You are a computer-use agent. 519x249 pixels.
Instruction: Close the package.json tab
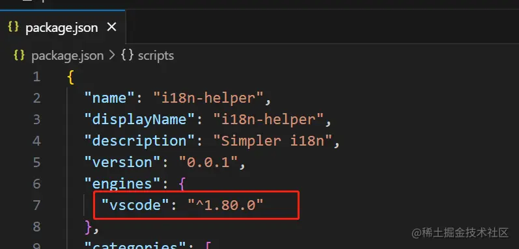pyautogui.click(x=112, y=27)
